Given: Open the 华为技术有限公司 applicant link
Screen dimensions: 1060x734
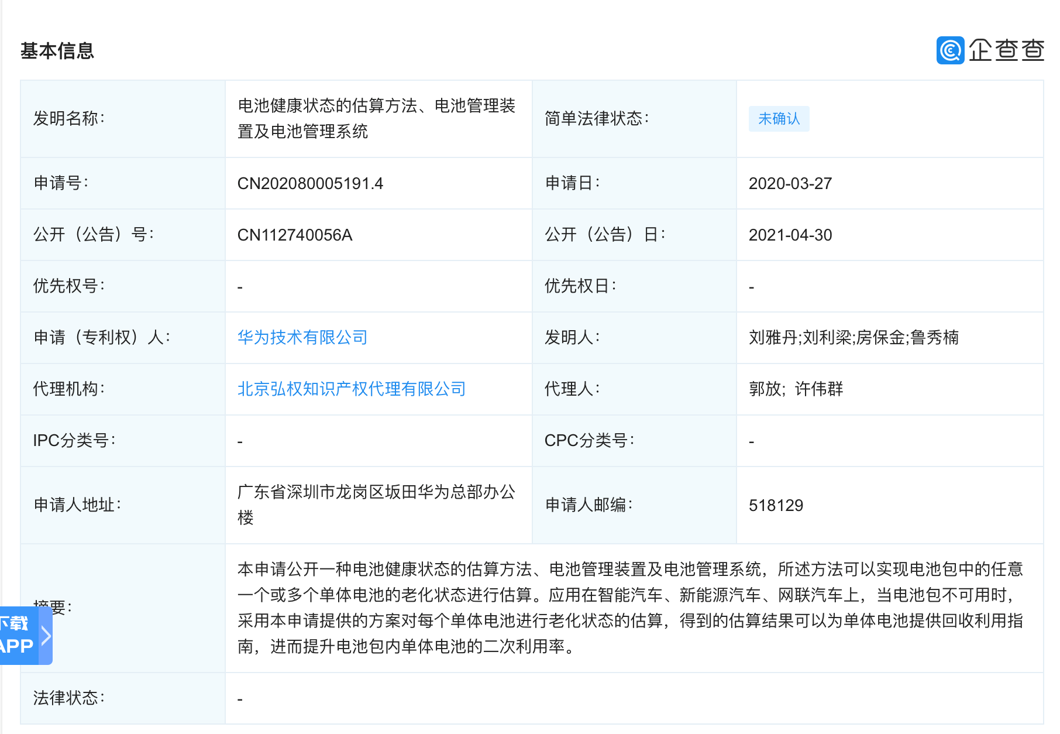Looking at the screenshot, I should pyautogui.click(x=302, y=337).
